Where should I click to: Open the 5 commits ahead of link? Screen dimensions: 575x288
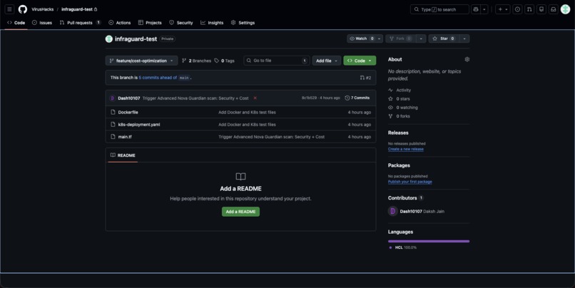[158, 78]
